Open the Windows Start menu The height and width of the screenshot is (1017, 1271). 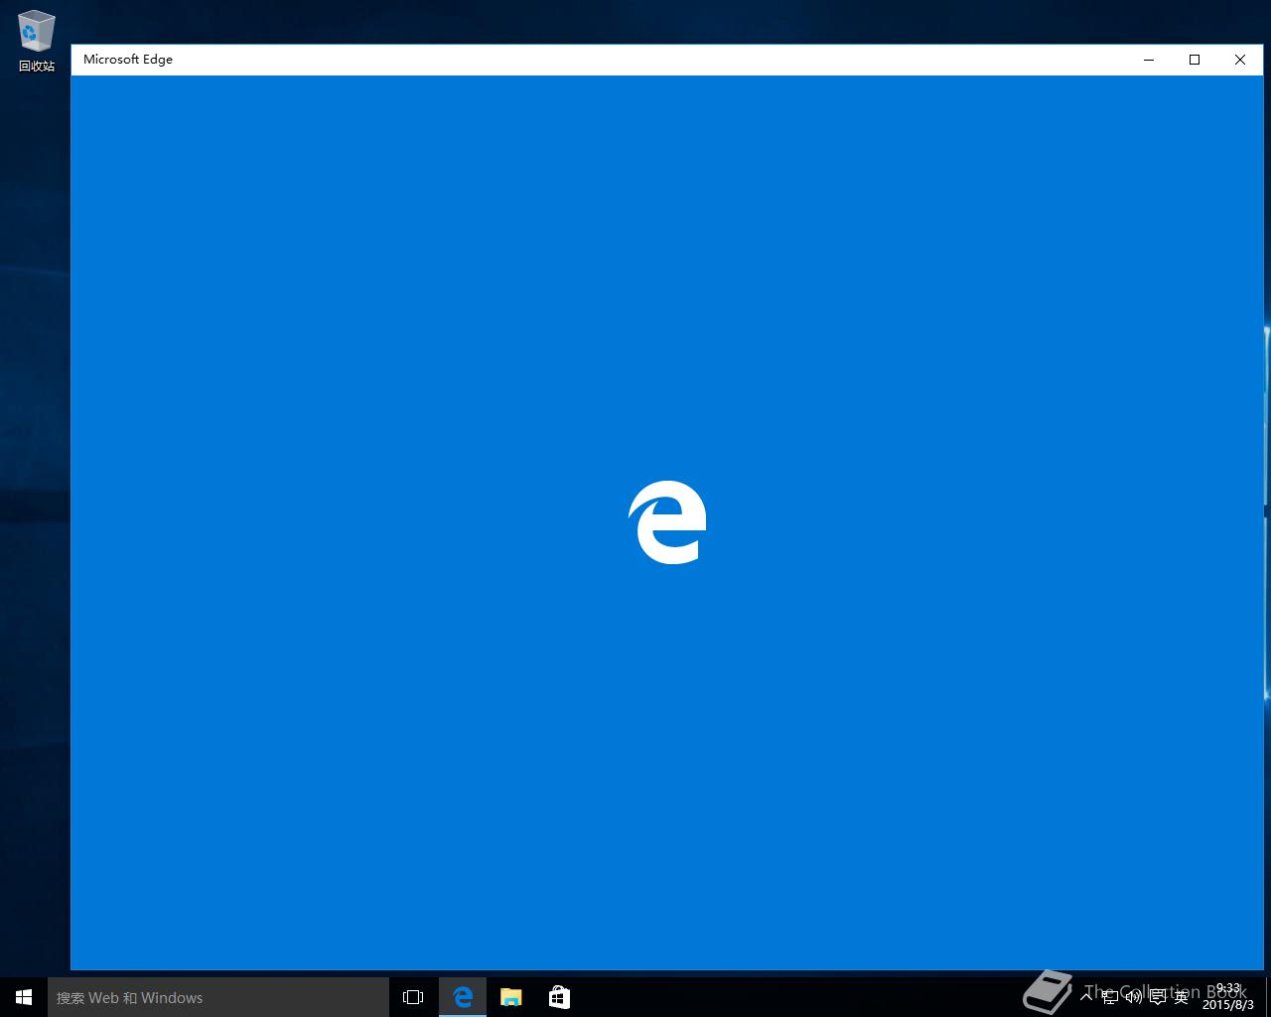(x=24, y=997)
